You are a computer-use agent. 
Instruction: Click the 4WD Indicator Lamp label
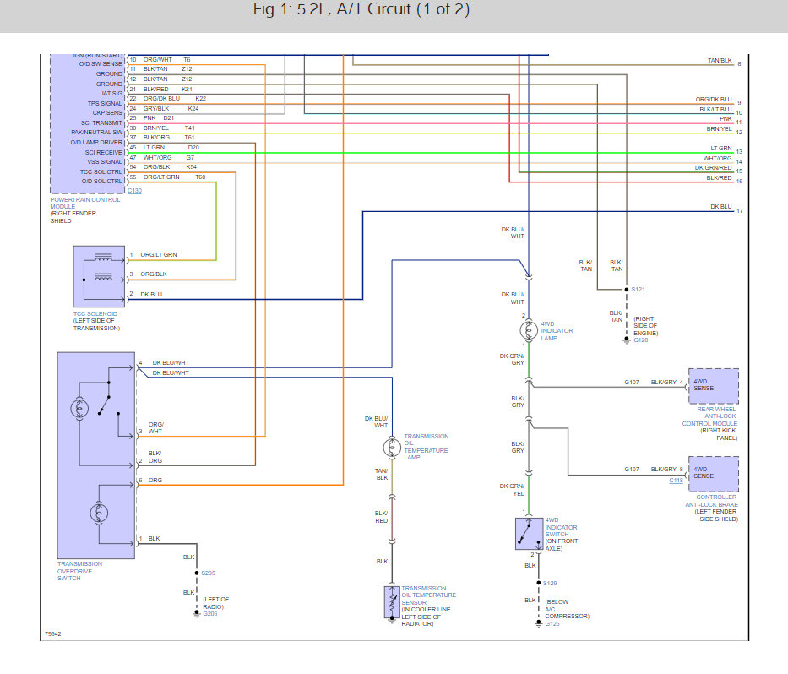click(557, 331)
